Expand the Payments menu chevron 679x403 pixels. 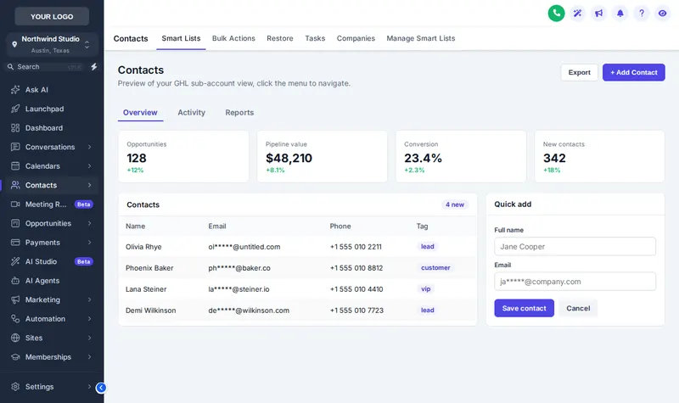[x=90, y=243]
